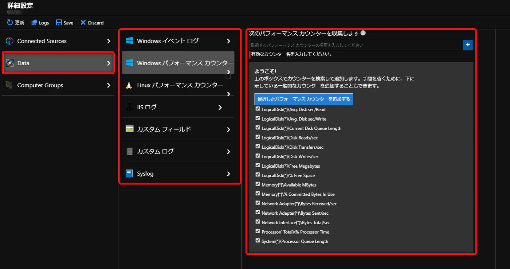This screenshot has width=510, height=269.
Task: Expand Windows パフォーマンス カウンター chevron
Action: (228, 72)
